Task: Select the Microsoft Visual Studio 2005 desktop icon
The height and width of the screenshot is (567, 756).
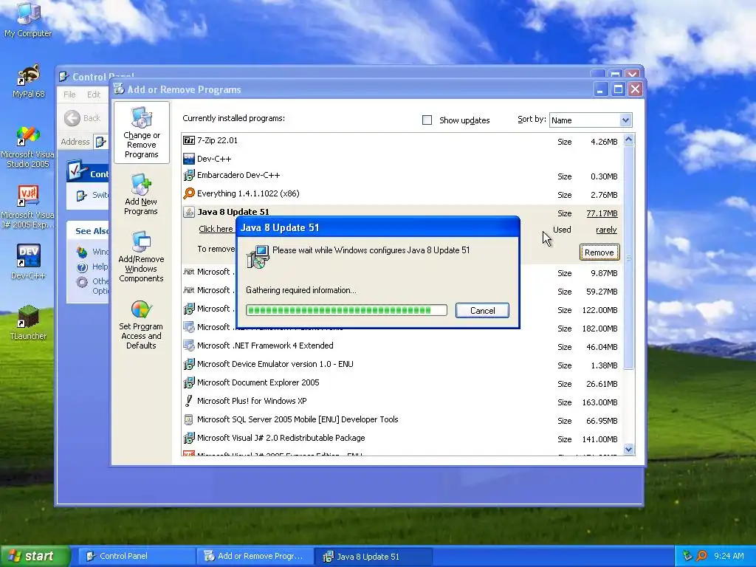Action: pyautogui.click(x=27, y=146)
